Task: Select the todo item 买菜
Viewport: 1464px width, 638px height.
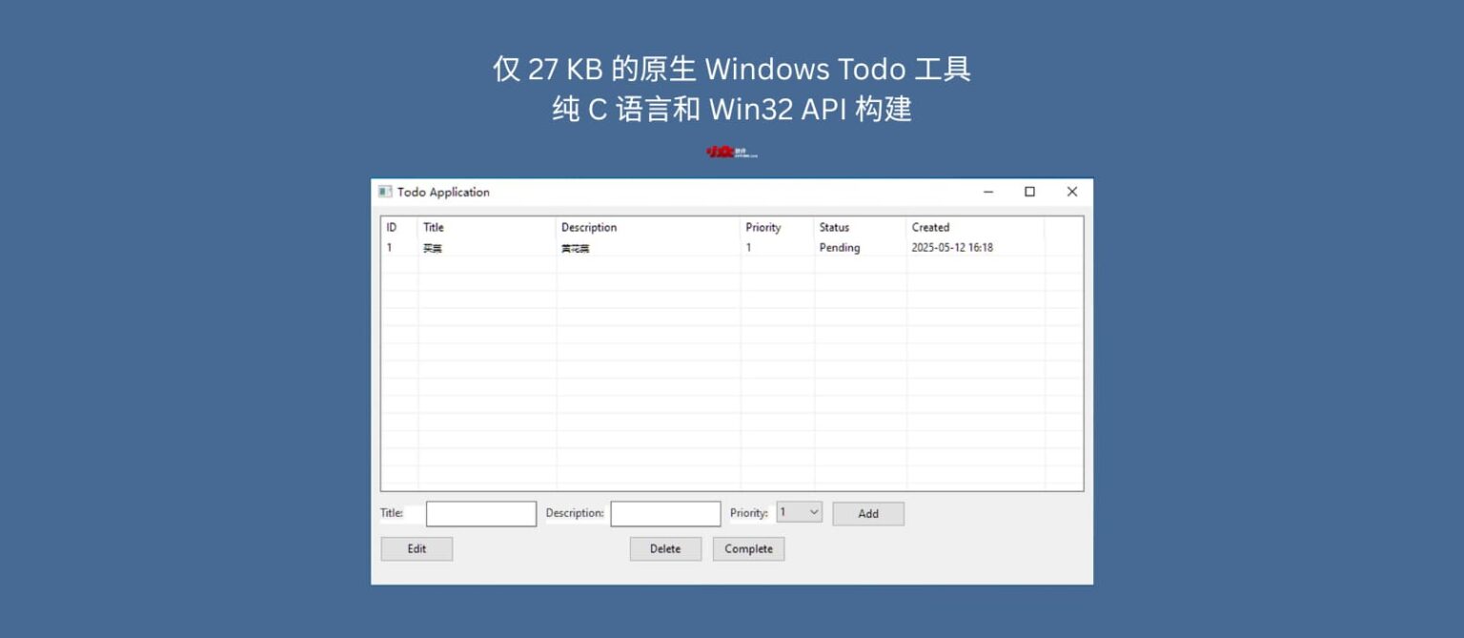Action: (x=433, y=247)
